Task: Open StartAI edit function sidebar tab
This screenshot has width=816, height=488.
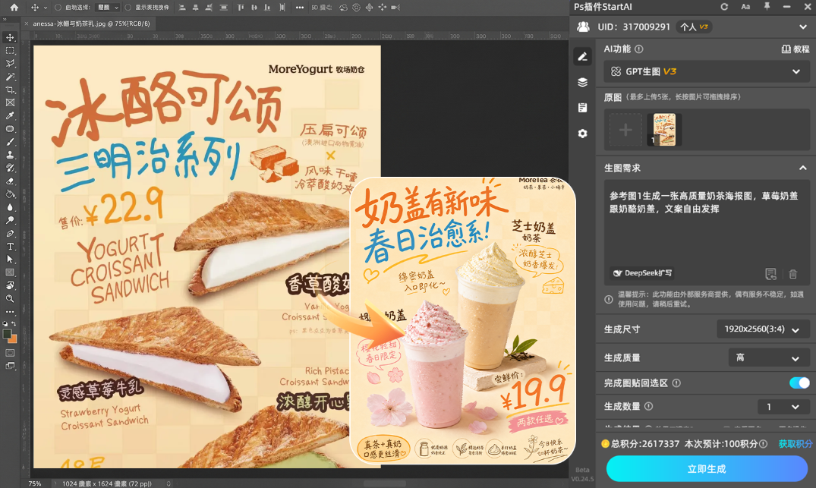Action: [x=582, y=56]
